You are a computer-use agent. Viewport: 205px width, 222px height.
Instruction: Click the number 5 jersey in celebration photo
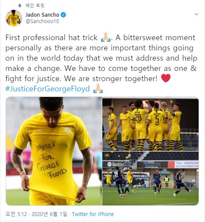tap(157, 120)
